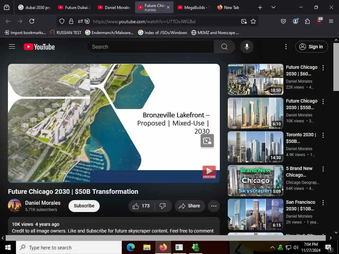Go to the YouTube home logo
The width and height of the screenshot is (339, 254).
(39, 47)
